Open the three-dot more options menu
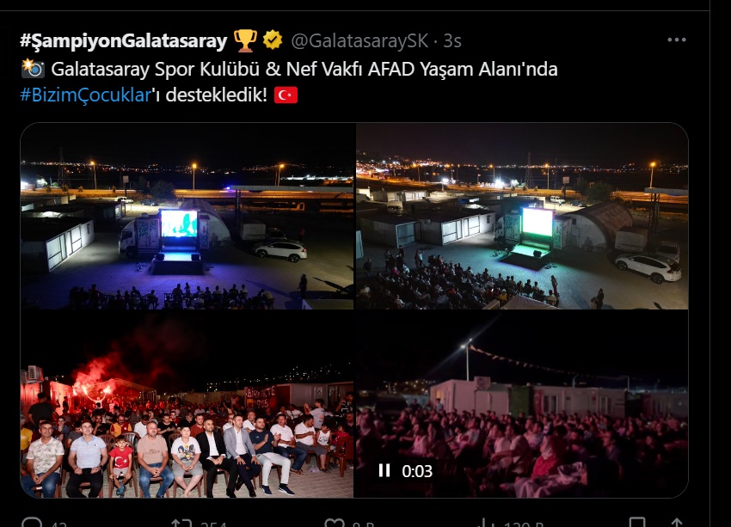731x527 pixels. [x=677, y=40]
